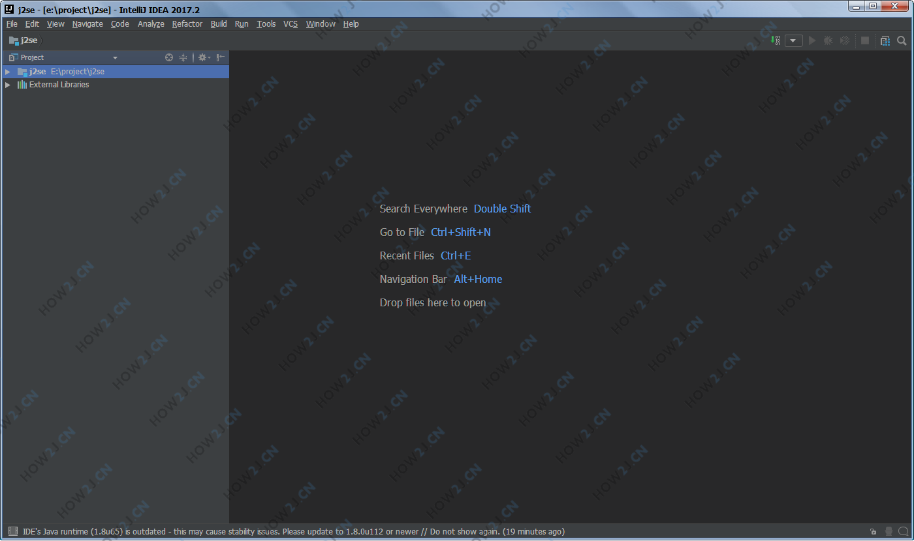Click Scroll from Source crosshair icon

pyautogui.click(x=169, y=57)
